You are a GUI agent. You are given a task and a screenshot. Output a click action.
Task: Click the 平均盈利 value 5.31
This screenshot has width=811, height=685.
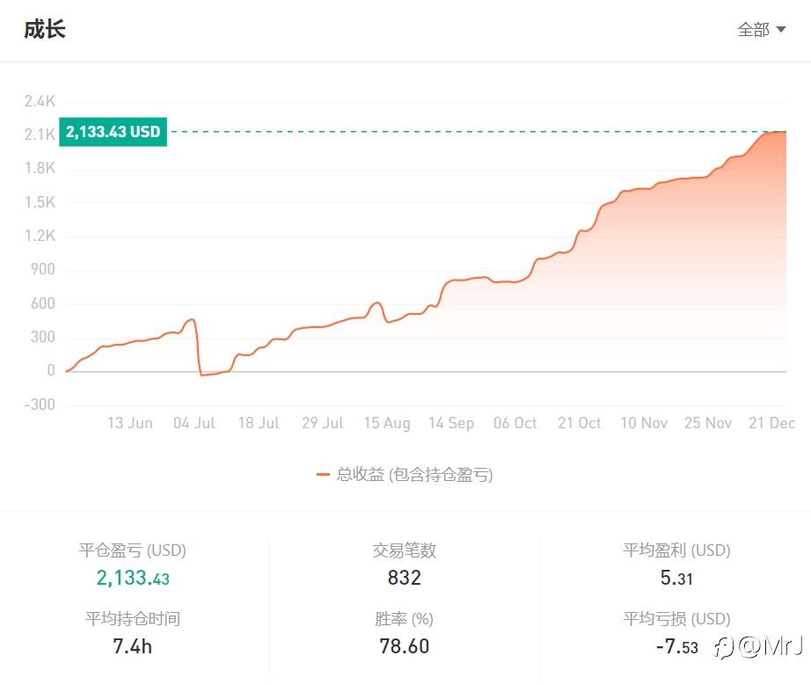(x=676, y=578)
